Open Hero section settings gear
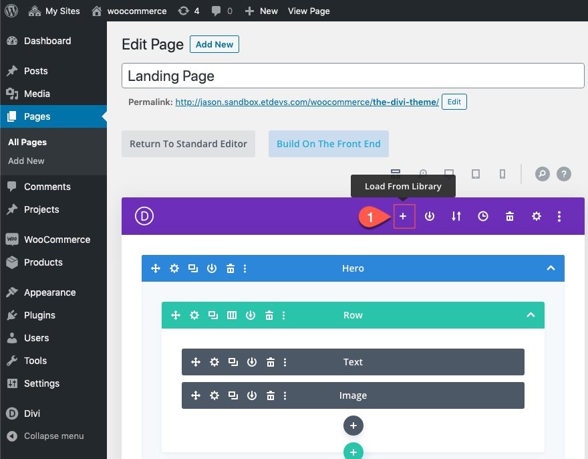The height and width of the screenshot is (459, 588). (x=174, y=268)
